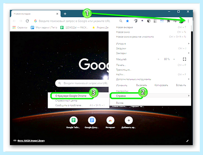203x155 pixels.
Task: Click the pencil customize page icon
Action: (x=187, y=141)
